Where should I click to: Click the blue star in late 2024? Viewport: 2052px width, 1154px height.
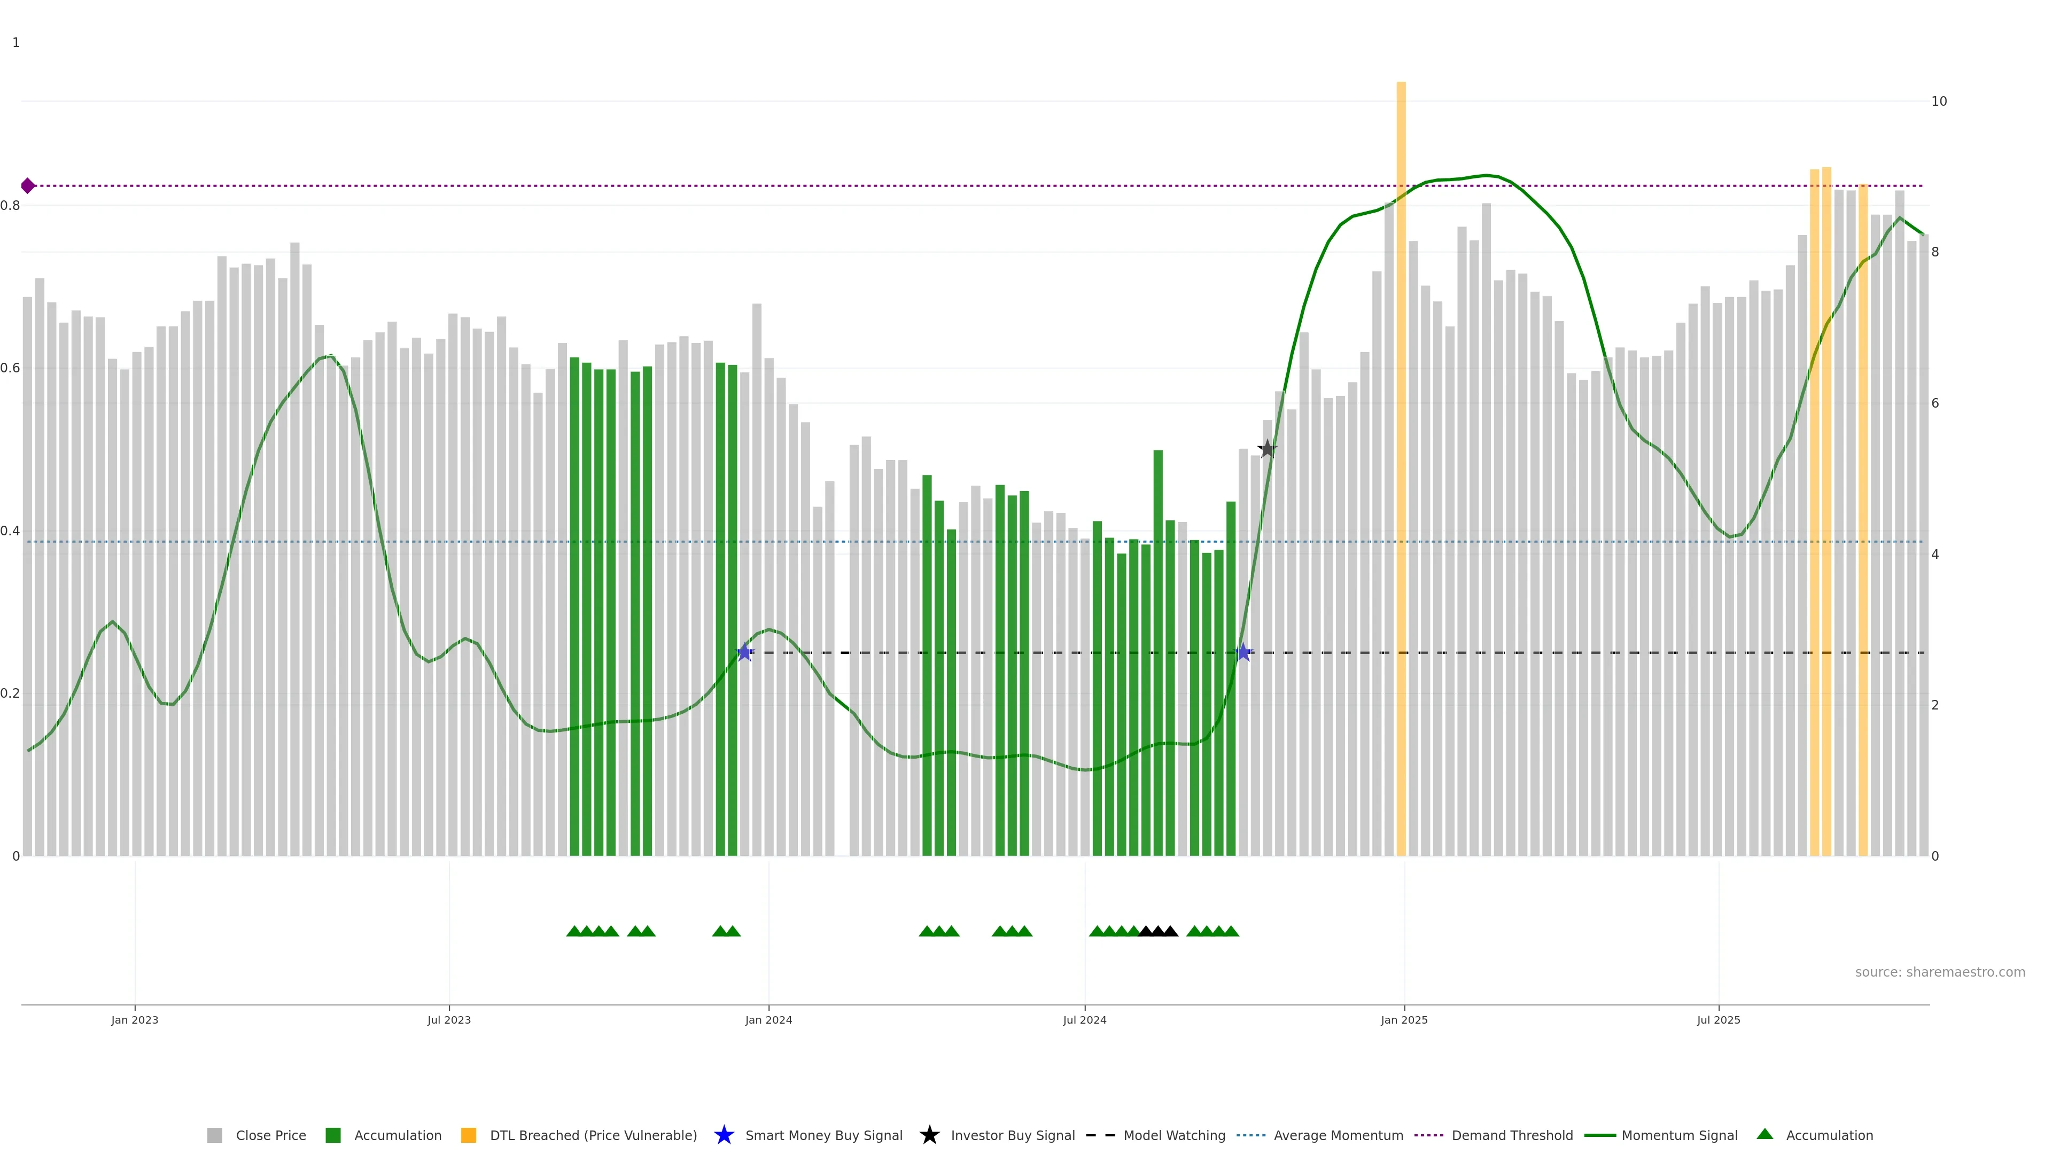click(x=1242, y=652)
